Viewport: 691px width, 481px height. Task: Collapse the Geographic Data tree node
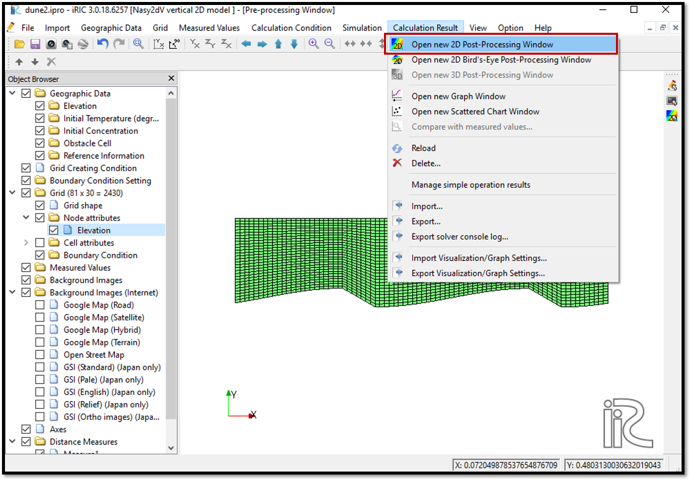[x=12, y=93]
